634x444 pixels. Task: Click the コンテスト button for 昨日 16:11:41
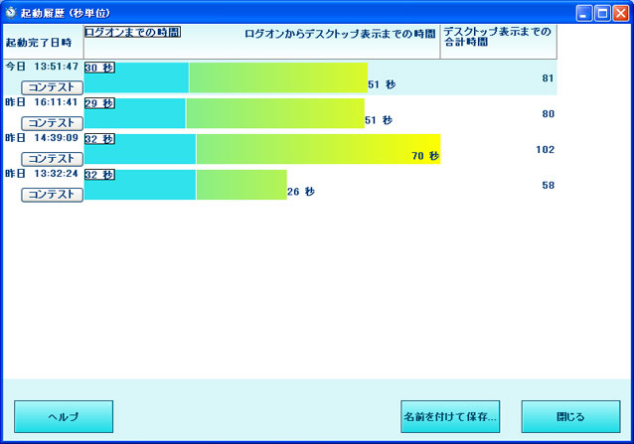pyautogui.click(x=52, y=123)
